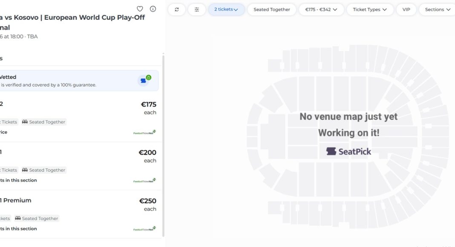This screenshot has width=455, height=247.
Task: Click the SeatPick logo on venue map
Action: coord(348,151)
